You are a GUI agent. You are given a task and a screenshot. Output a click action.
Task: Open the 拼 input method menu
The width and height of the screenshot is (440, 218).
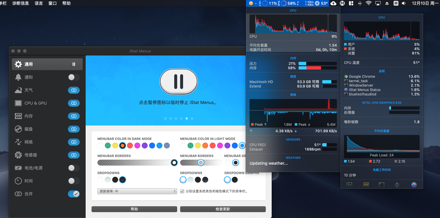coord(396,3)
